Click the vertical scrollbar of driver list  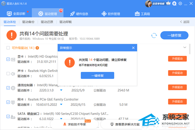(190, 49)
